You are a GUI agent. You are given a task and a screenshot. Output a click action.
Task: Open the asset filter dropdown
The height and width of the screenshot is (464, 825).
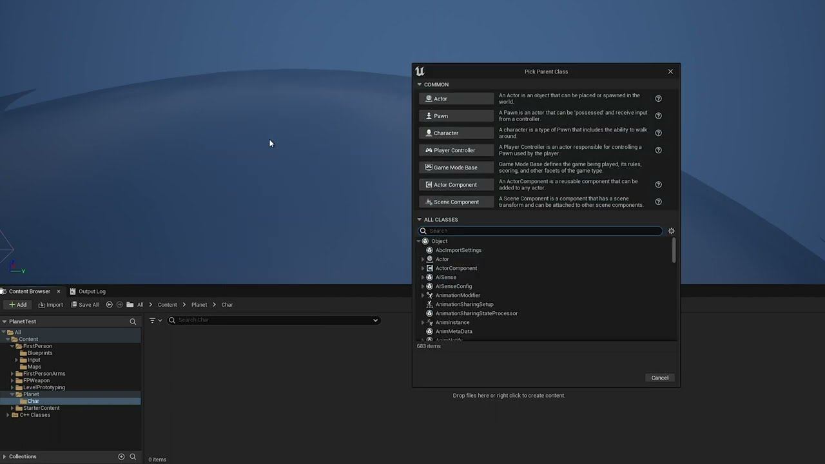[156, 320]
